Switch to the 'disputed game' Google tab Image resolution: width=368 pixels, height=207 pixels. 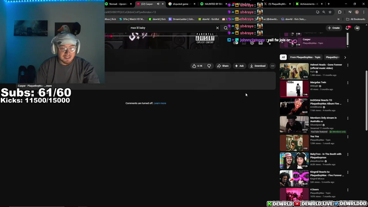tap(181, 4)
